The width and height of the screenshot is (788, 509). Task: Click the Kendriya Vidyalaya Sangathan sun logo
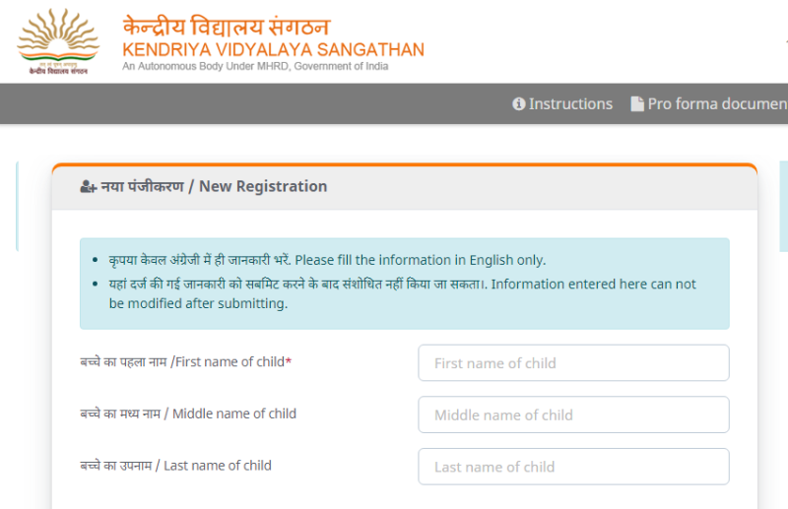tap(58, 35)
